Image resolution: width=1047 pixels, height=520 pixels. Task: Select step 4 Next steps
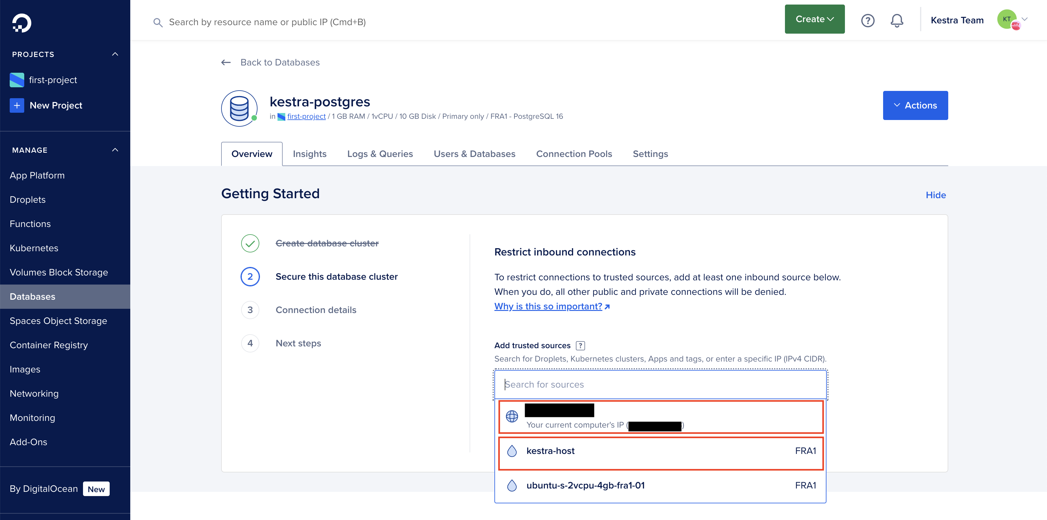[298, 343]
